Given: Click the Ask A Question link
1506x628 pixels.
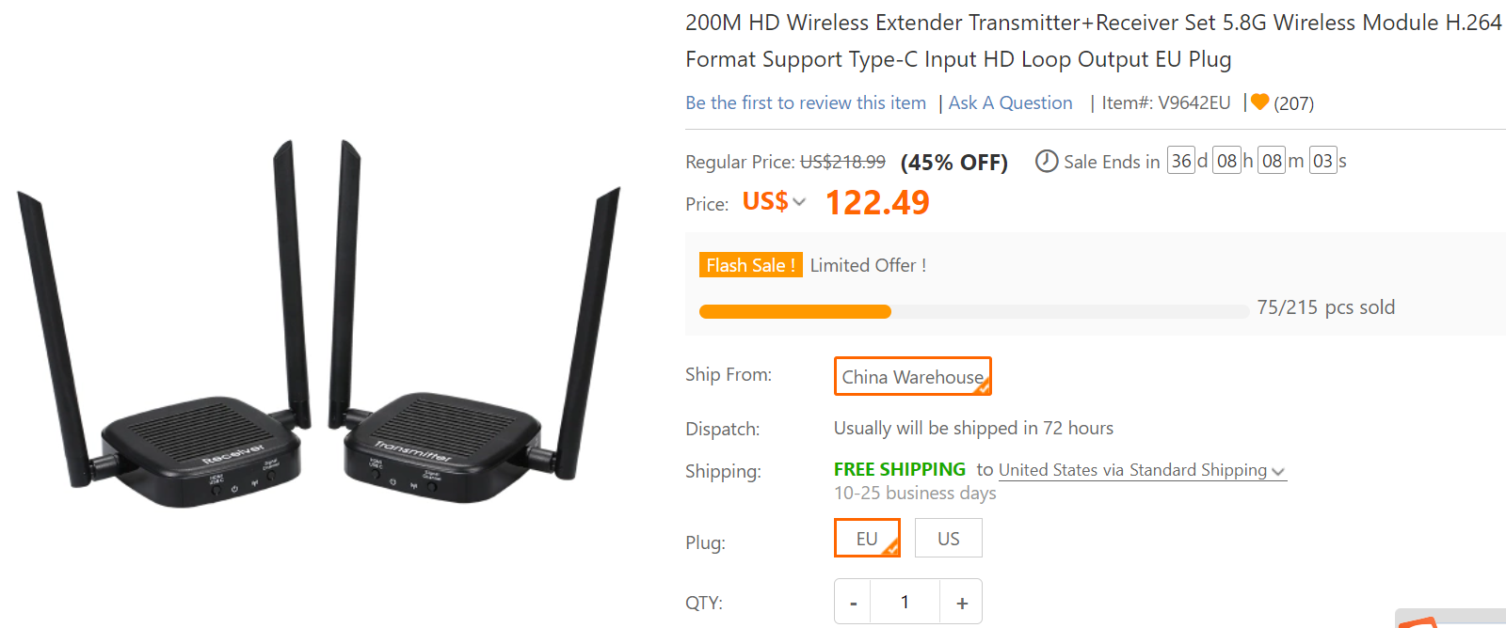Looking at the screenshot, I should click(x=1010, y=102).
